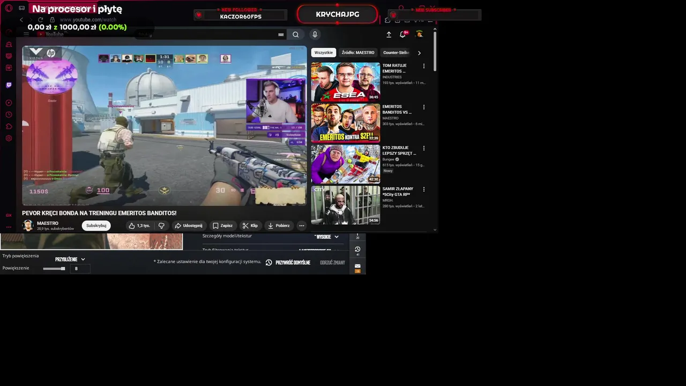Click ODRZUĆ ZMIANY in game settings
686x386 pixels.
click(x=332, y=263)
